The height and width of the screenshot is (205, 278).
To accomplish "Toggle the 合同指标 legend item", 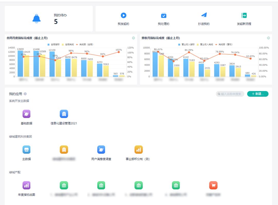I will click(54, 45).
